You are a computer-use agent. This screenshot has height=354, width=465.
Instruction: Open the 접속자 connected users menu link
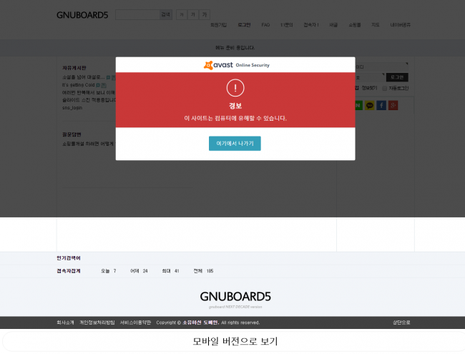point(310,25)
